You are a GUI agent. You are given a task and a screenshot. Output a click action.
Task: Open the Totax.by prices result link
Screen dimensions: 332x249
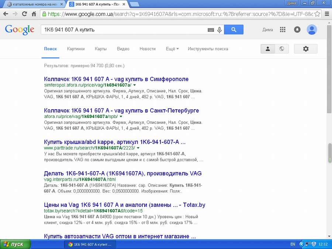[124, 205]
